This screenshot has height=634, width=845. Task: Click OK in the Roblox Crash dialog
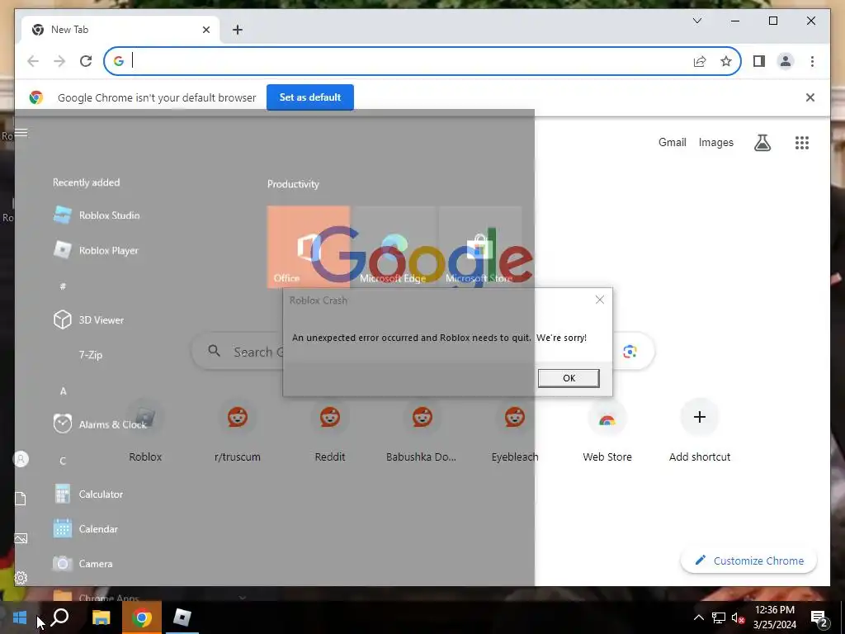[x=569, y=378]
